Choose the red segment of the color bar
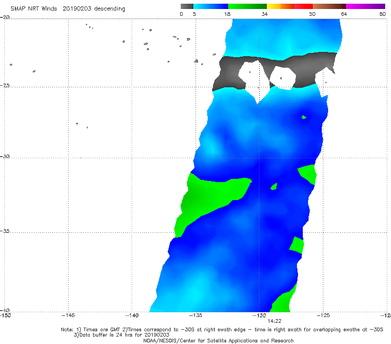The height and width of the screenshot is (344, 391). [x=303, y=6]
